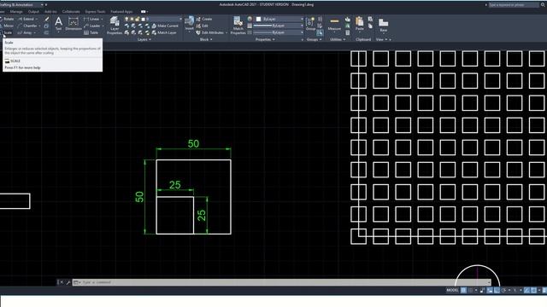Click the Copy Clip icon in Clipboard panel

[x=370, y=26]
